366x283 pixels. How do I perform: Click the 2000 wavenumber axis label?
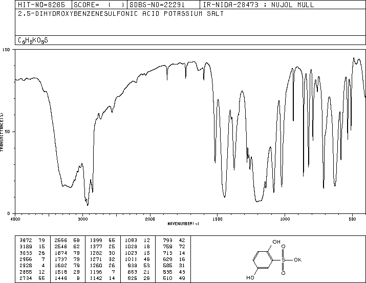150,219
